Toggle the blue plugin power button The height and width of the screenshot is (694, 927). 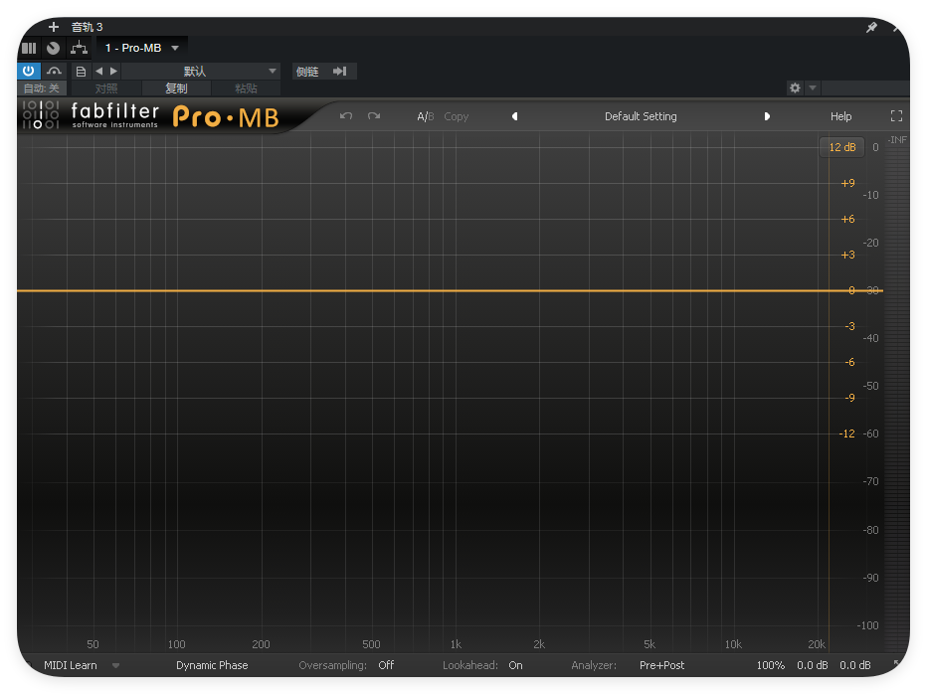pos(29,71)
